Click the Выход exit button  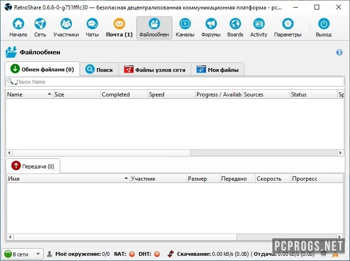323,28
